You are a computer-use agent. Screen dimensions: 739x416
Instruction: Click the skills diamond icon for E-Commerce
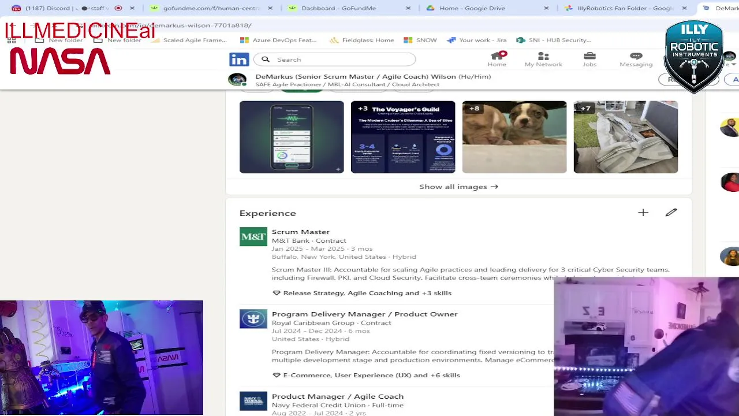pyautogui.click(x=277, y=375)
